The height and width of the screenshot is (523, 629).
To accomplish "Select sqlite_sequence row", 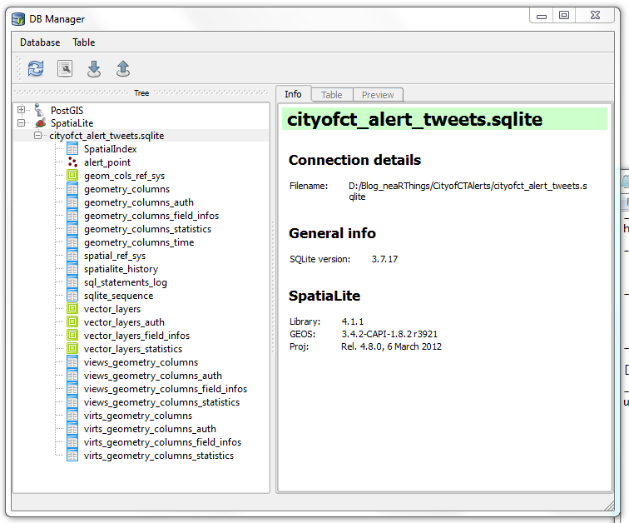I will click(118, 296).
